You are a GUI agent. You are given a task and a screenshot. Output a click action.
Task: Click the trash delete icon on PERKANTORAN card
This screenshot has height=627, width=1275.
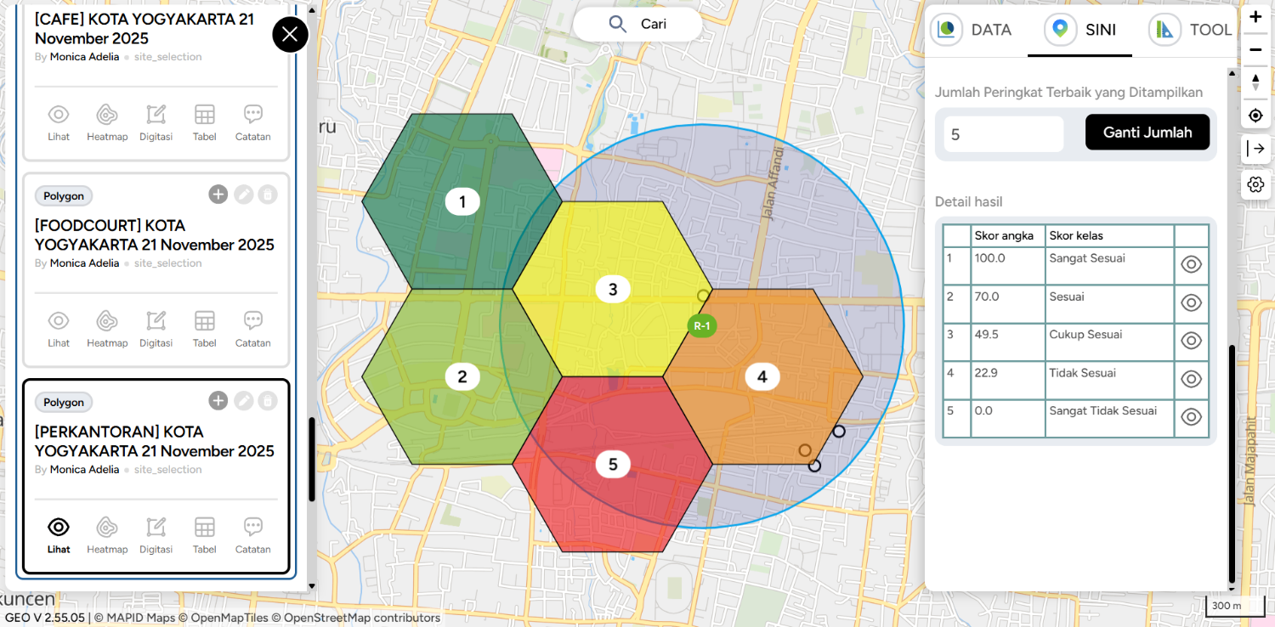click(267, 400)
